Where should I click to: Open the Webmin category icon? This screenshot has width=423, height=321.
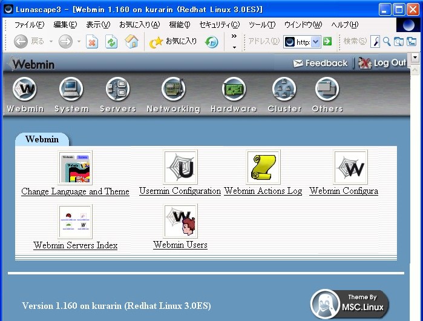tap(25, 89)
